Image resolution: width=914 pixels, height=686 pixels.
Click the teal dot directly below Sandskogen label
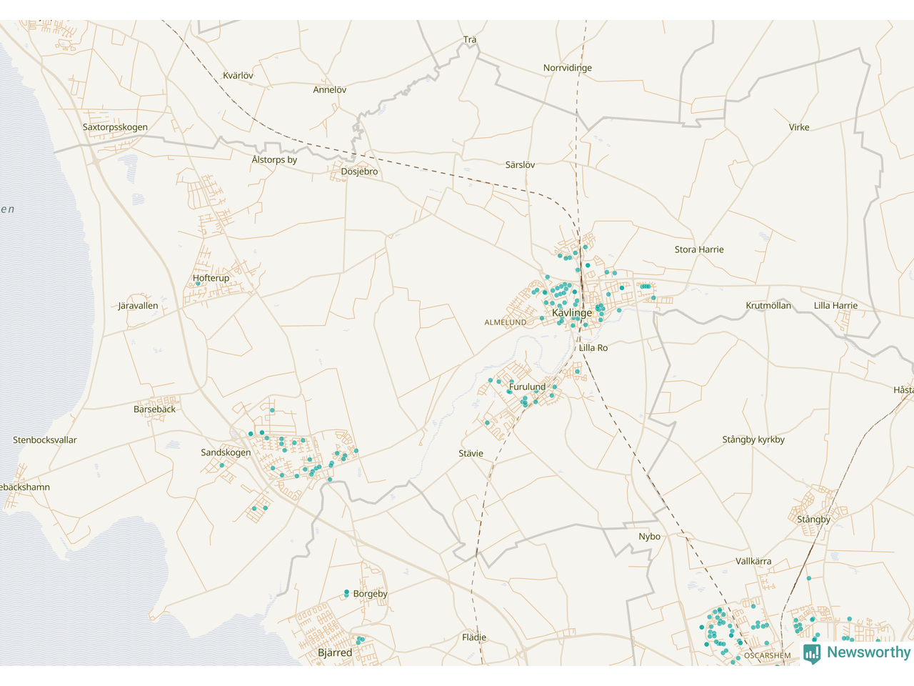tap(222, 465)
